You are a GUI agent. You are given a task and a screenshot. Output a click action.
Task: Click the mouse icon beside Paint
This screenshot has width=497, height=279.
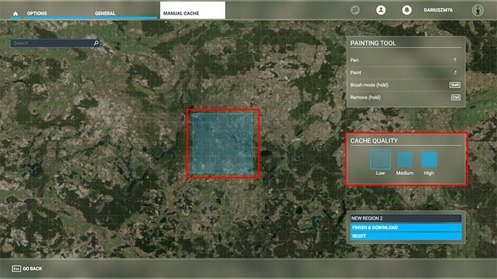(455, 72)
